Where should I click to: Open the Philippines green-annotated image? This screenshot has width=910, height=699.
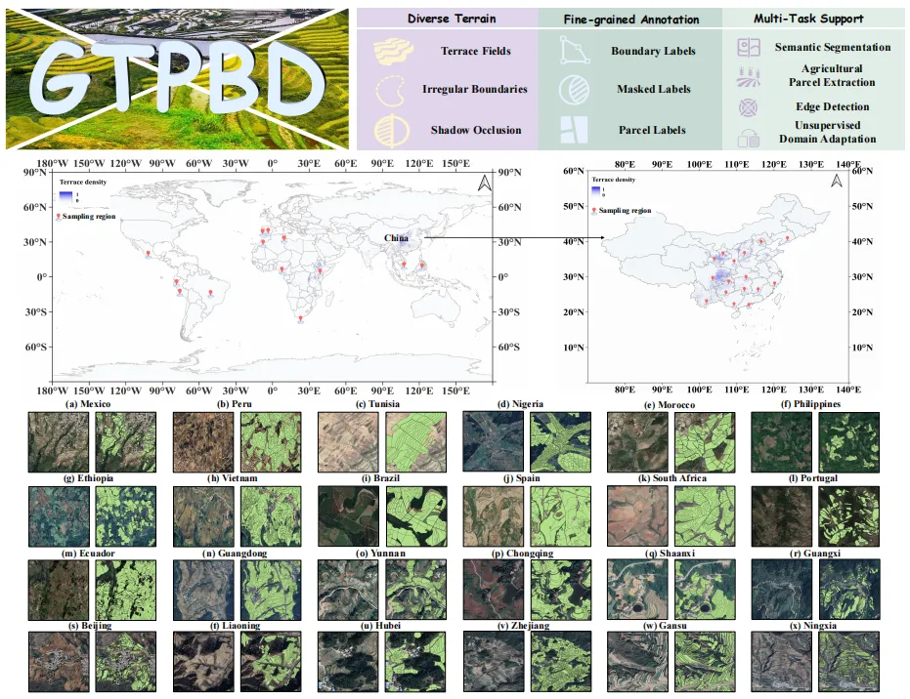[x=849, y=441]
